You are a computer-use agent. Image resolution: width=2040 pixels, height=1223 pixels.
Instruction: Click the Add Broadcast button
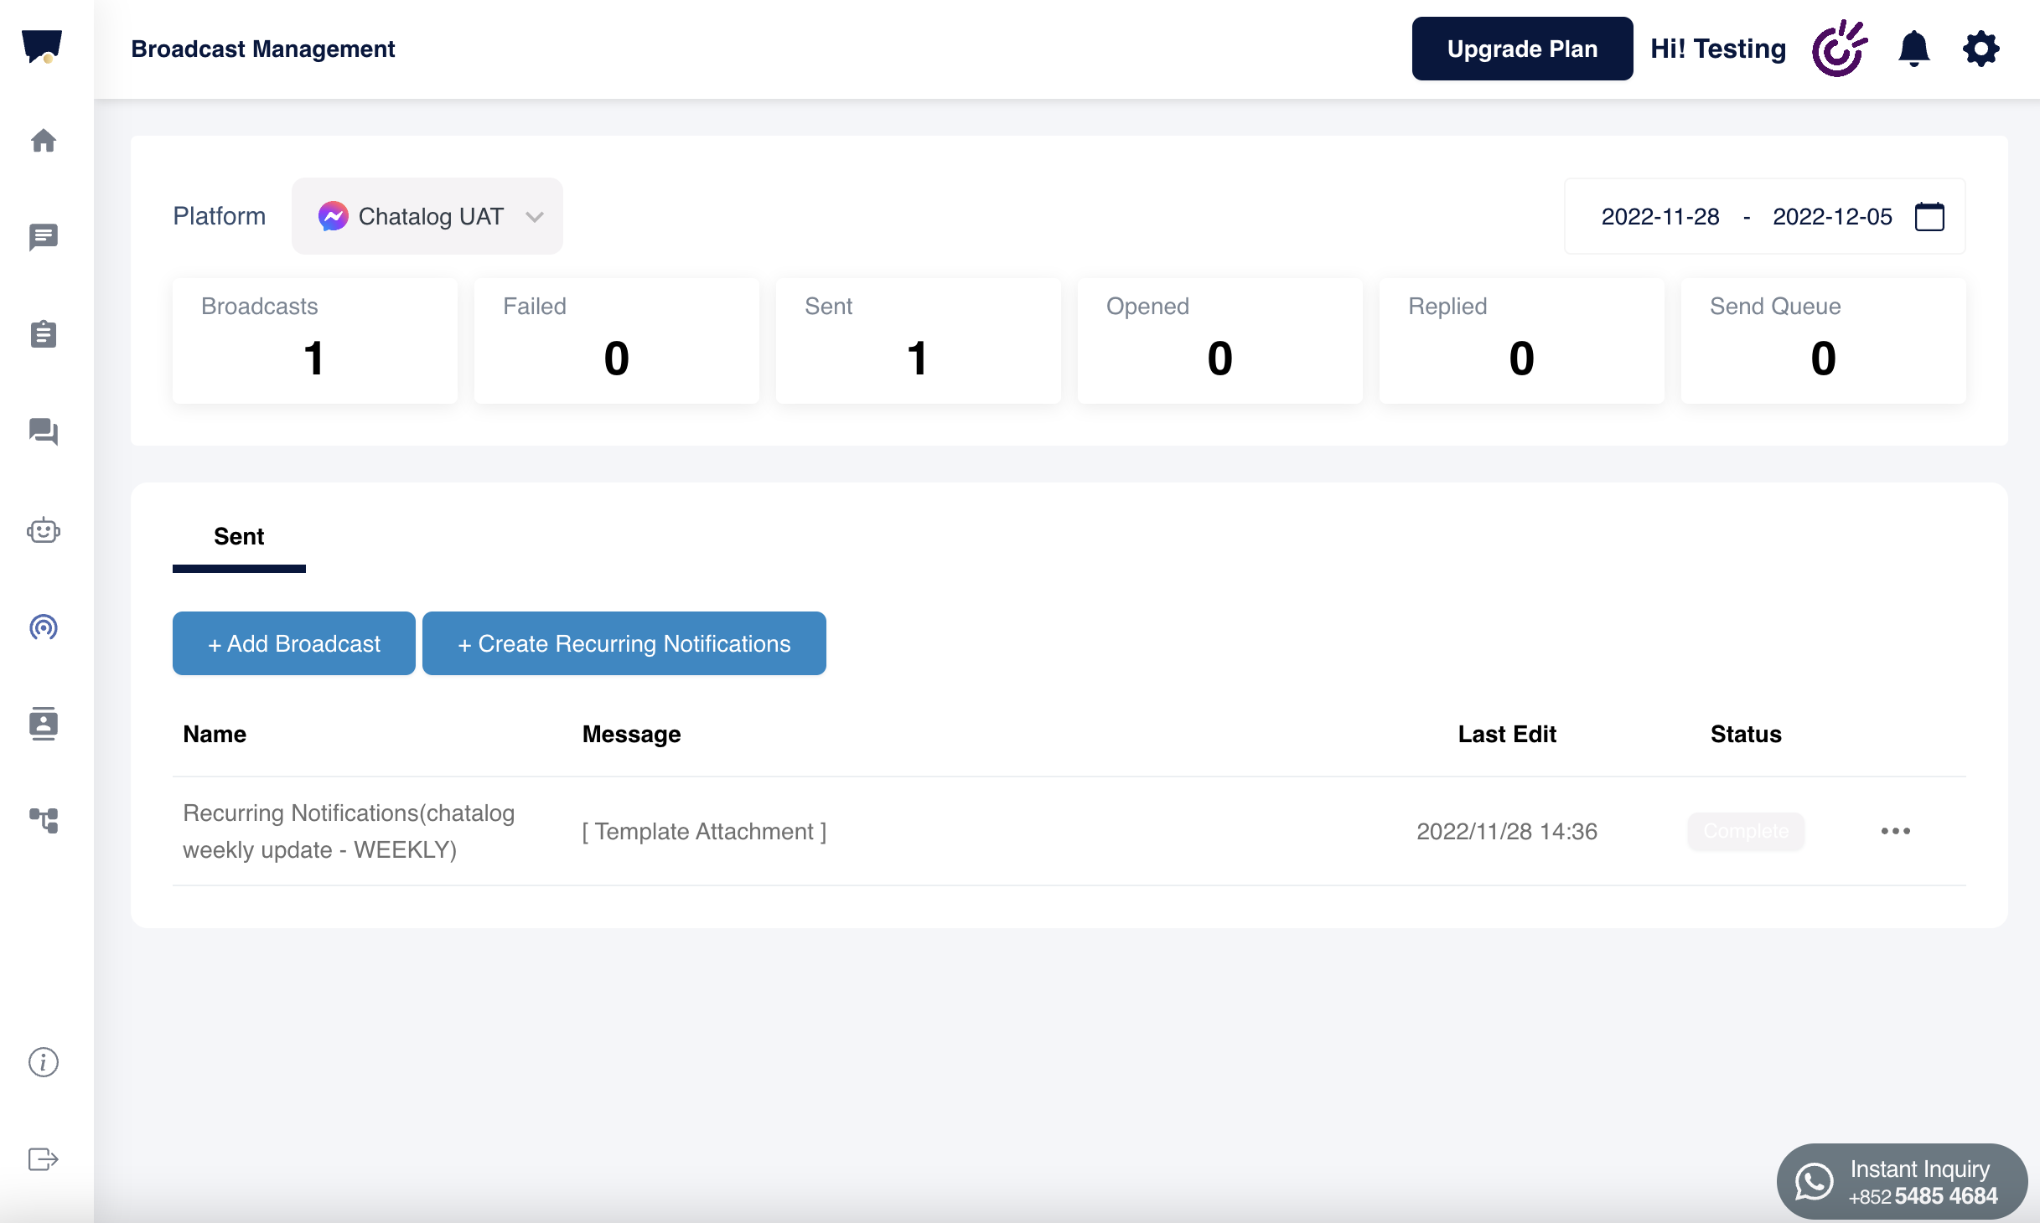point(294,643)
